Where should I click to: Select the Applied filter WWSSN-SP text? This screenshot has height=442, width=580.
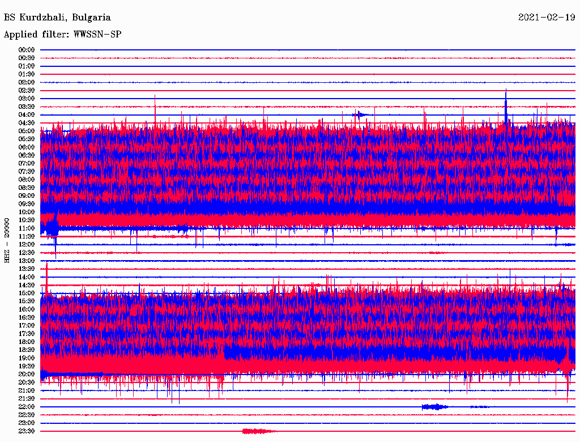[x=62, y=35]
